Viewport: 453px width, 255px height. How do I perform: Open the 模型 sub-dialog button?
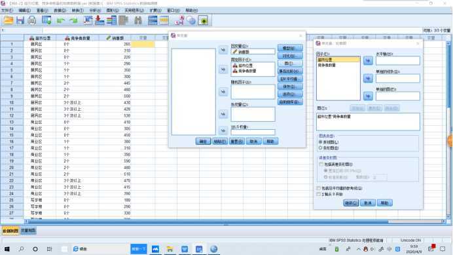click(x=290, y=48)
